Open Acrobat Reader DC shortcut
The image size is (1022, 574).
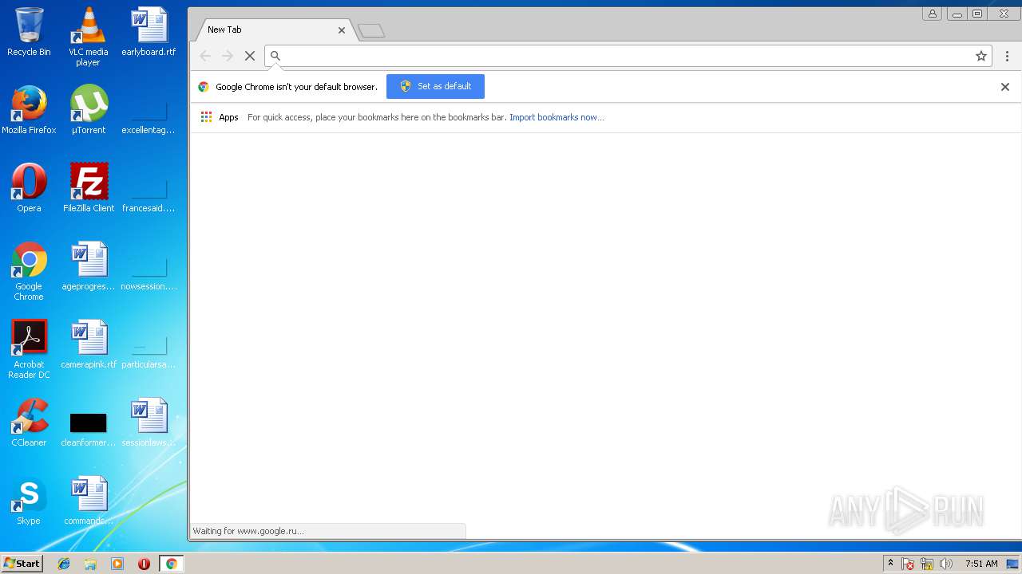coord(29,349)
